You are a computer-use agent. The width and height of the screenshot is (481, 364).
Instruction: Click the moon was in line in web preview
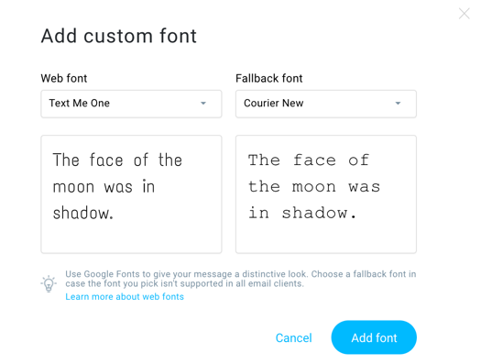104,187
